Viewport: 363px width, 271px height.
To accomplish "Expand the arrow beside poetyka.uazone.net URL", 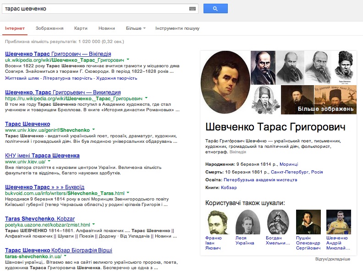I will (x=93, y=224).
